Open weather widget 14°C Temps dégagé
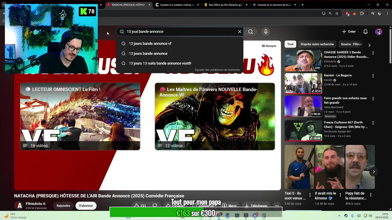 coord(15,216)
